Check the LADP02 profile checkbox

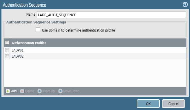point(7,56)
